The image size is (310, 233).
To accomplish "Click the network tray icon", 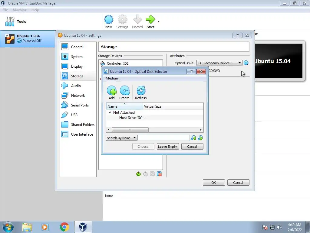I will (x=272, y=227).
